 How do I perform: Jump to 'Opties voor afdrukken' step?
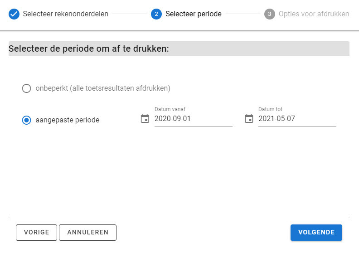(314, 14)
